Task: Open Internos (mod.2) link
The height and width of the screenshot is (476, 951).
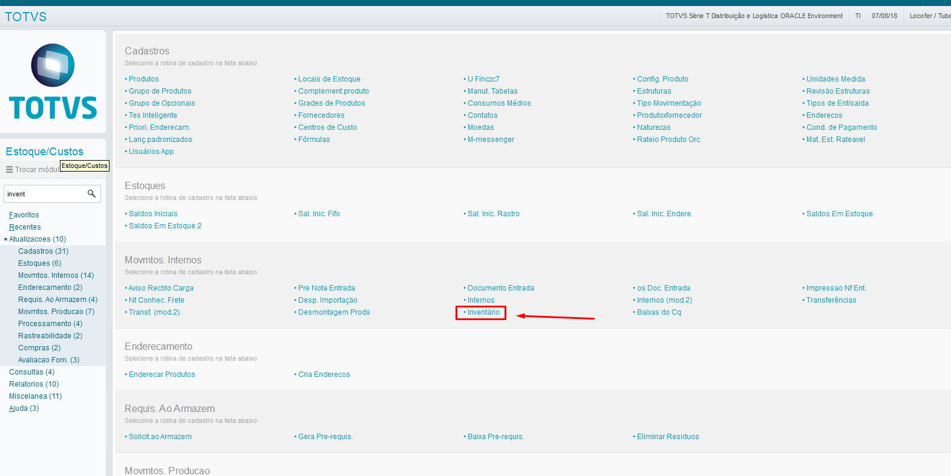Action: coord(664,300)
